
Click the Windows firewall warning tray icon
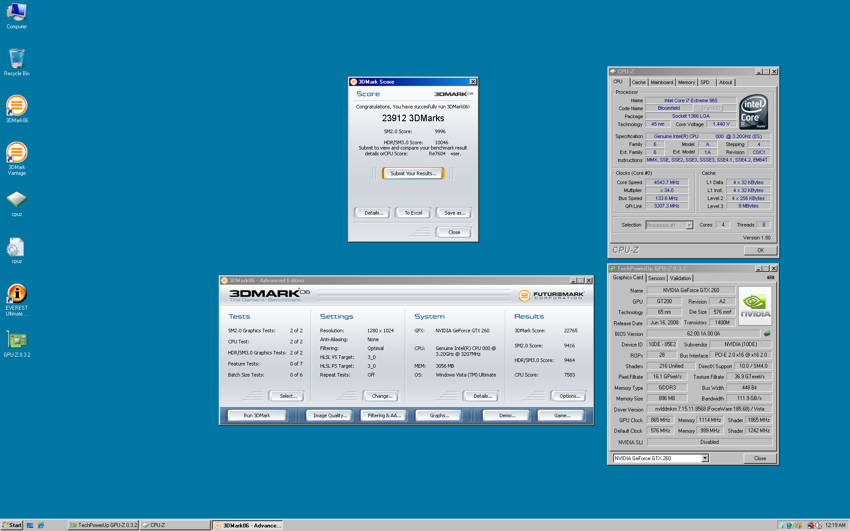pos(799,525)
